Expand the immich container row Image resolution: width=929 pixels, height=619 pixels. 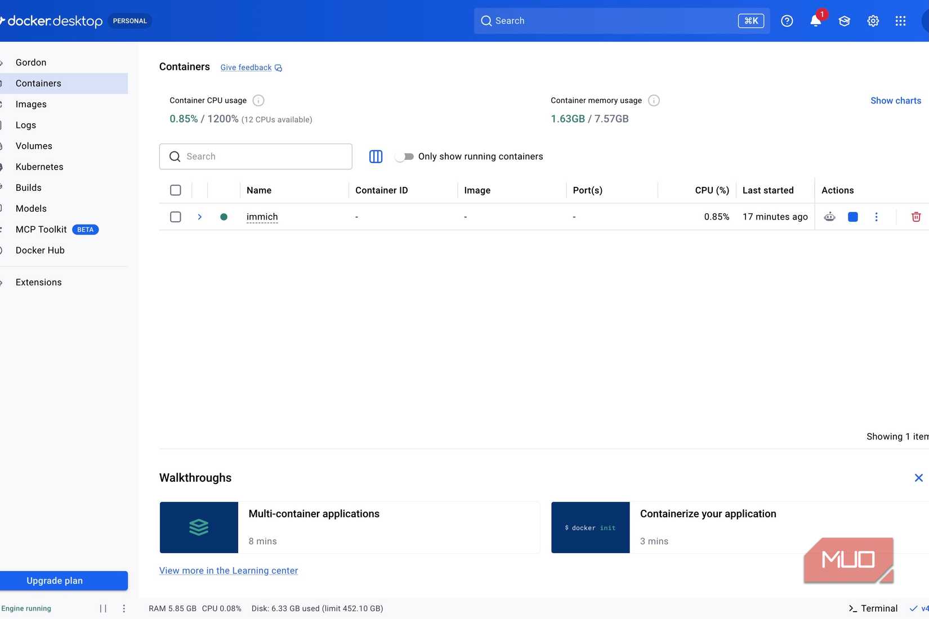[200, 217]
